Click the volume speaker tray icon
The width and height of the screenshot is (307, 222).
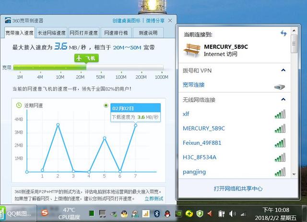(x=232, y=213)
